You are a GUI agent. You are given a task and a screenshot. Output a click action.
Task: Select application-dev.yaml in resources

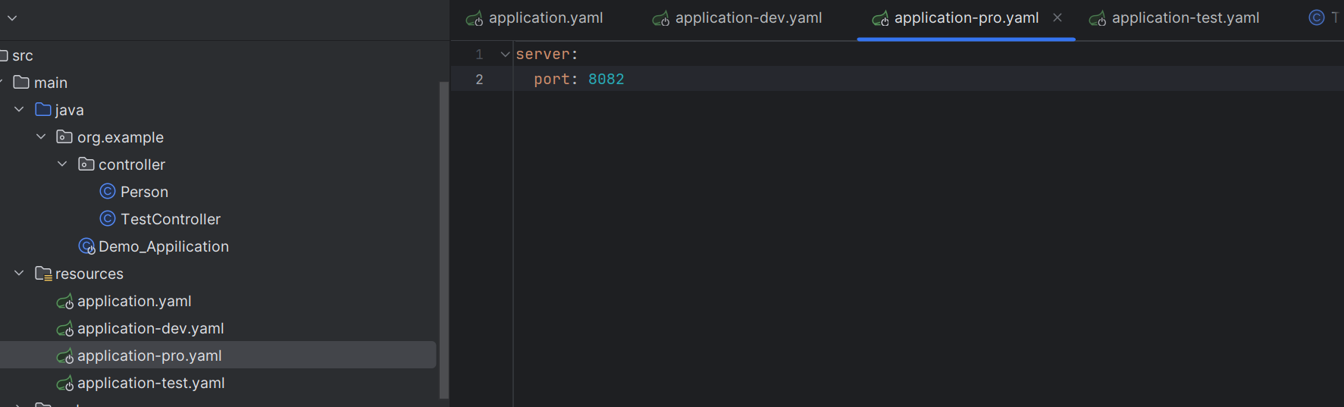click(x=151, y=328)
